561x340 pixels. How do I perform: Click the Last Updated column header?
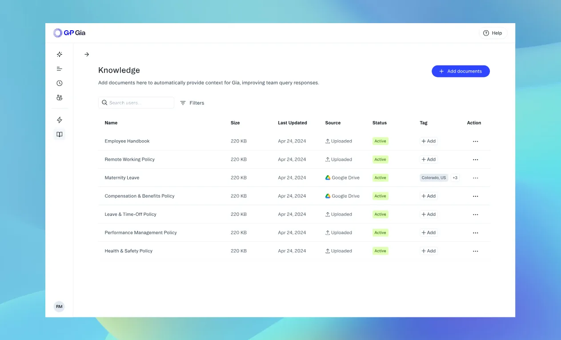[x=293, y=123]
